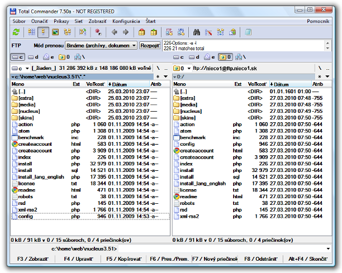The width and height of the screenshot is (342, 273).
Task: Open left panel directory history arrow
Action: pyautogui.click(x=166, y=76)
